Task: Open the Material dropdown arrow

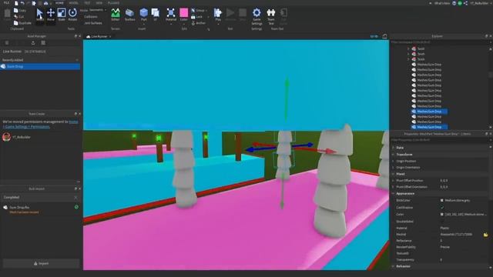Action: (171, 24)
